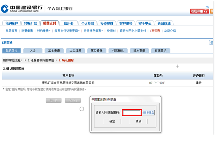Open the 安全中心 tab
This screenshot has height=142, width=215.
(145, 24)
